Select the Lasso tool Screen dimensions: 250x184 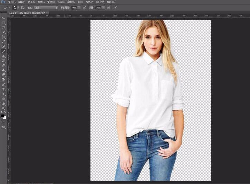click(3, 28)
